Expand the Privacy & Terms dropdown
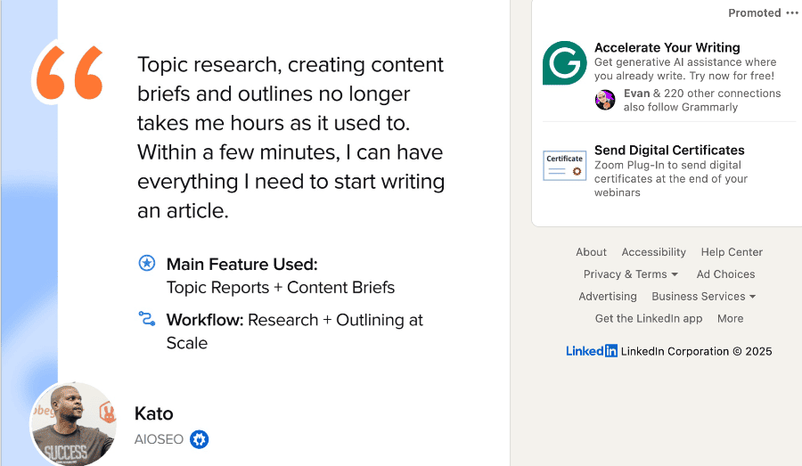The image size is (802, 466). (x=631, y=274)
